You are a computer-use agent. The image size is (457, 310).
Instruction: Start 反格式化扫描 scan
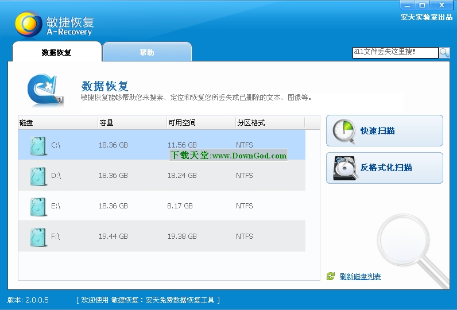pos(384,168)
